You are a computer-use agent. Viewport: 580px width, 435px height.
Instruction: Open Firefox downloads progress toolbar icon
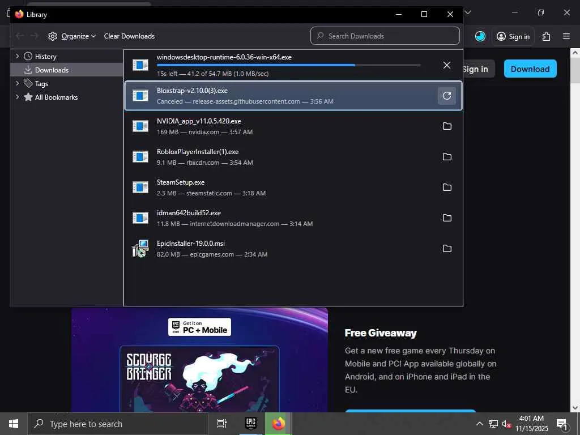(480, 36)
